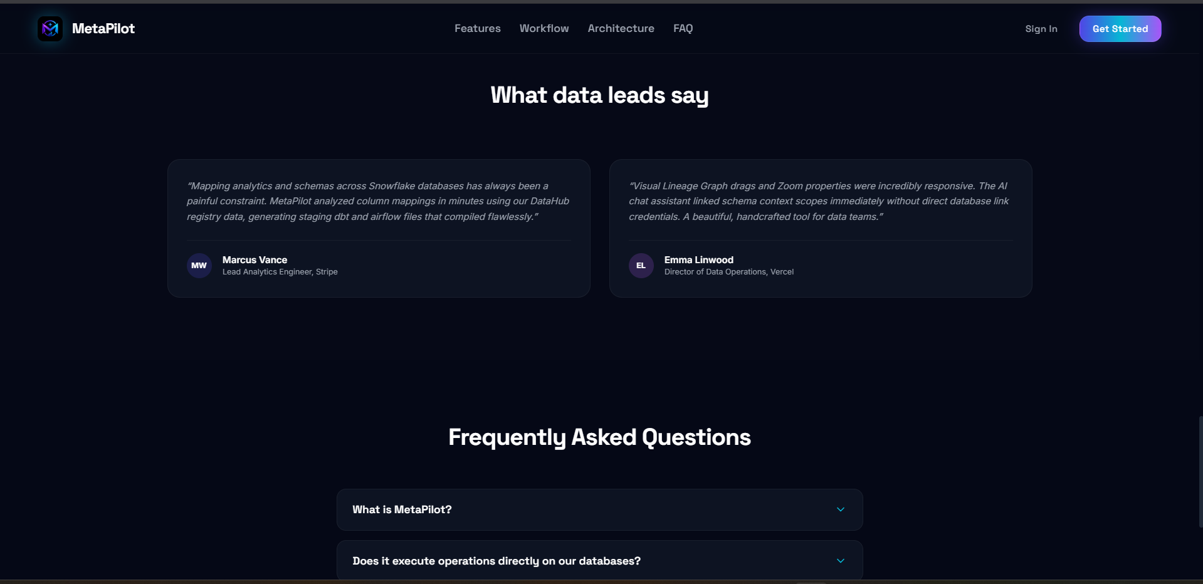Viewport: 1203px width, 584px height.
Task: Open the Workflow nav link
Action: point(544,28)
